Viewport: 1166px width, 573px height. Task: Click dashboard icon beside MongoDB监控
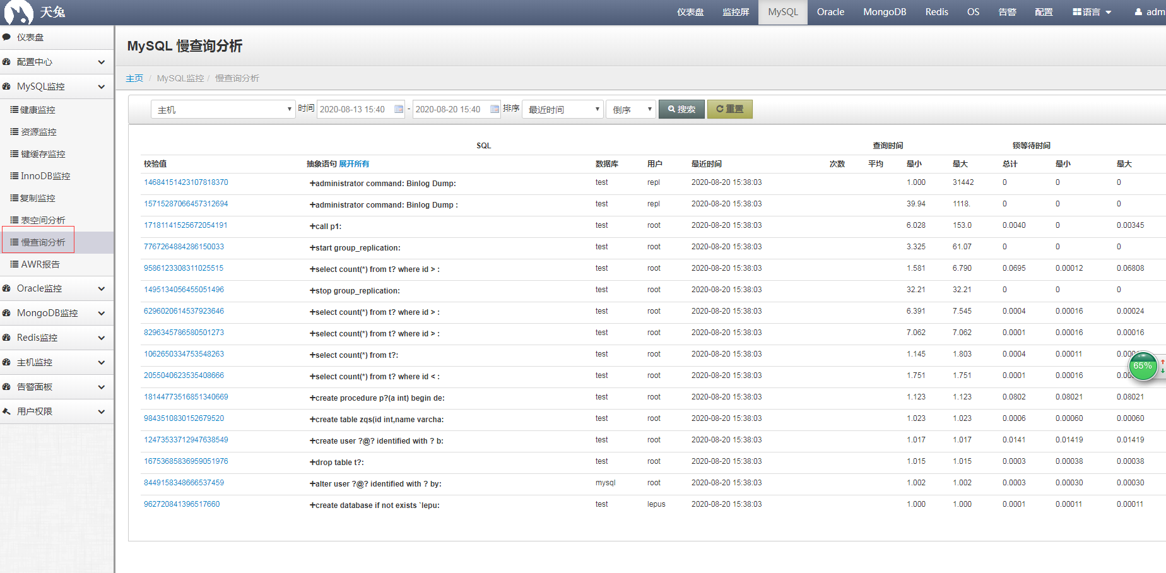[6, 313]
